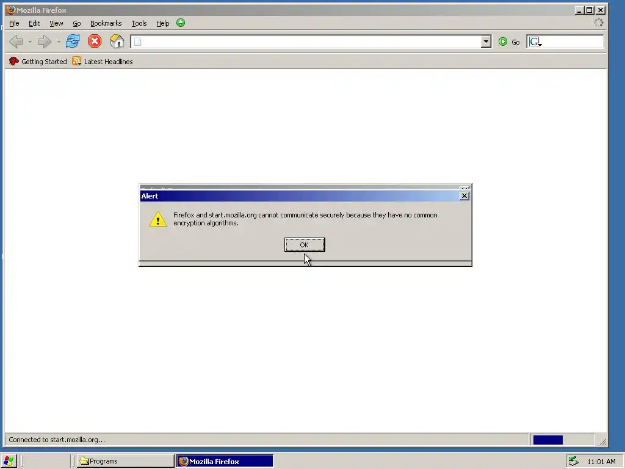Dismiss the alert with OK
625x469 pixels.
tap(305, 245)
